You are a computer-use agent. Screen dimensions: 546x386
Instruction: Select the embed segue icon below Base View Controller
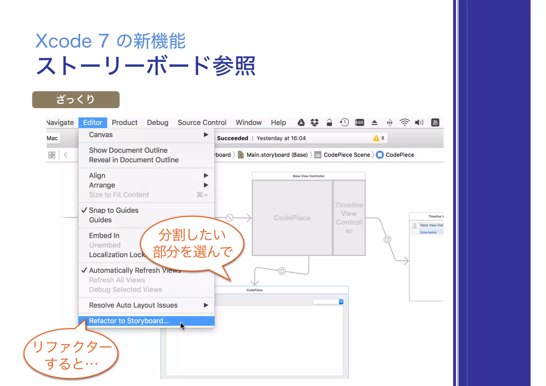point(282,271)
